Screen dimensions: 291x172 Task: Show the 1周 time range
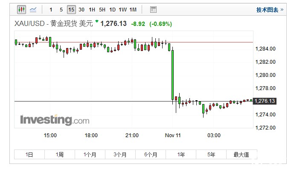coord(59,155)
